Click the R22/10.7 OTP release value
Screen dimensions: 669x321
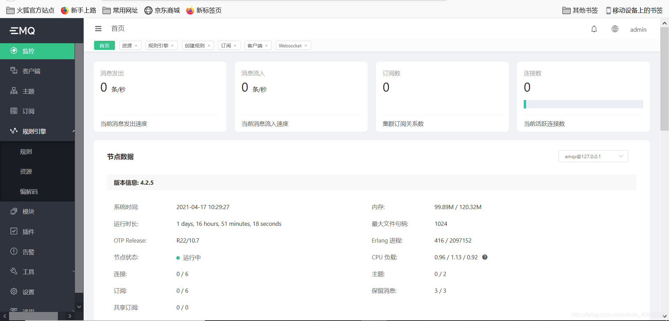click(188, 240)
